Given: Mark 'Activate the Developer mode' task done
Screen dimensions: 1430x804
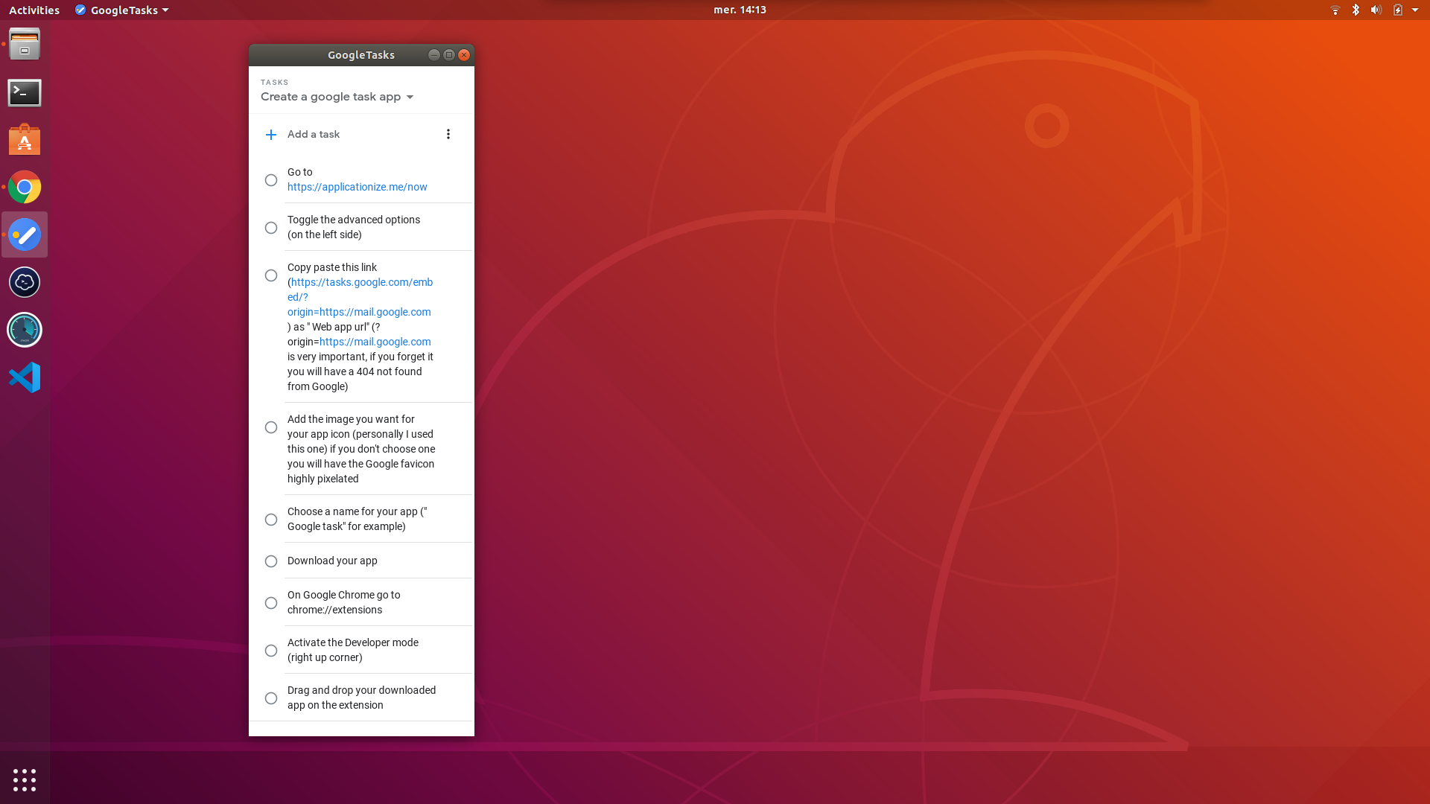Looking at the screenshot, I should (x=271, y=651).
